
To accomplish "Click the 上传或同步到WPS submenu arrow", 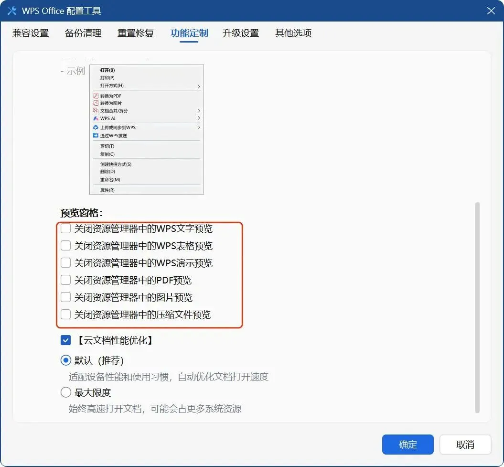I will pyautogui.click(x=199, y=127).
